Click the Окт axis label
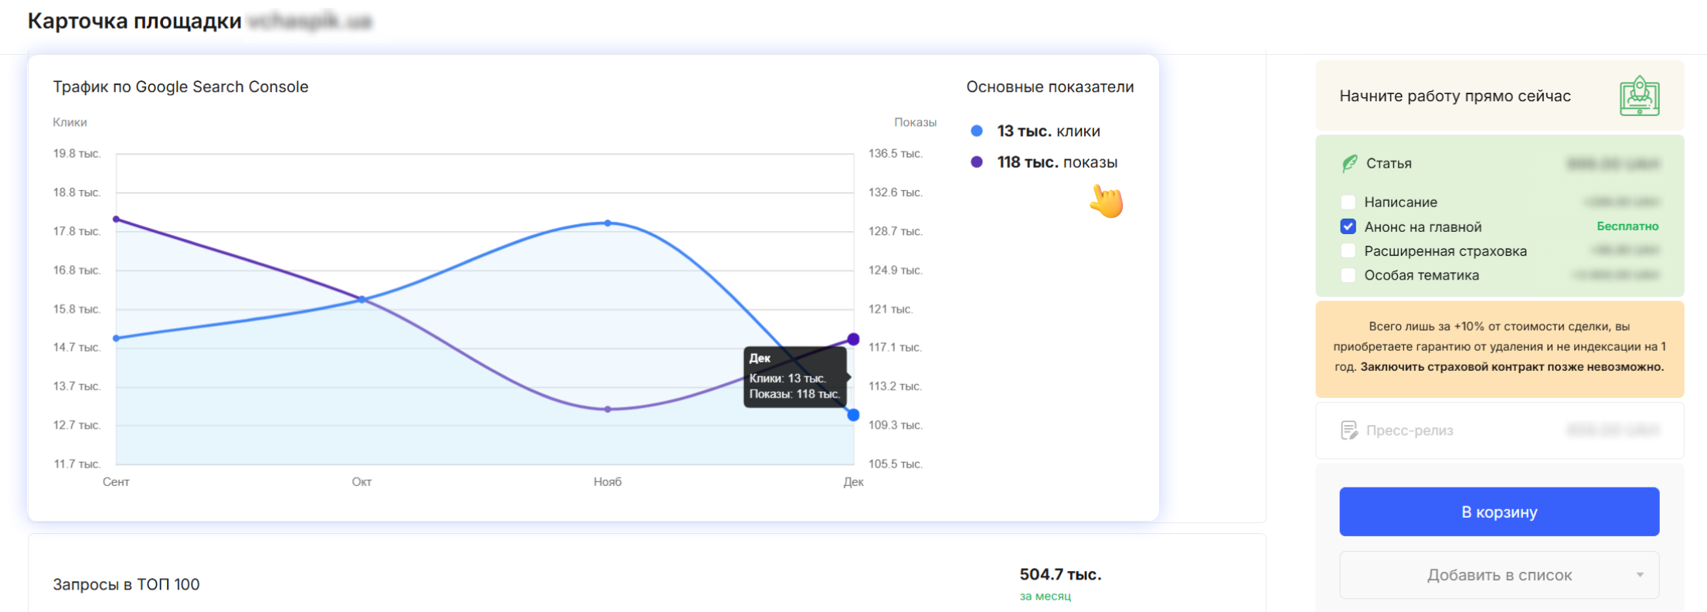This screenshot has width=1707, height=612. (x=362, y=482)
